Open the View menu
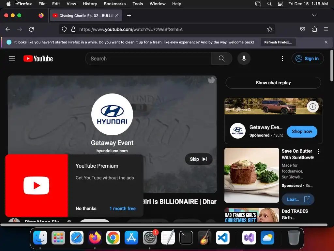 tap(71, 4)
